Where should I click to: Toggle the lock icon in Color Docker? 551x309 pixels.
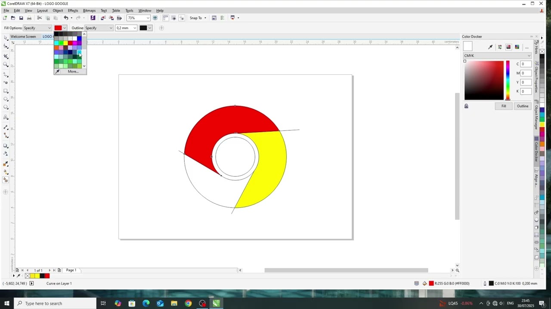pos(466,106)
